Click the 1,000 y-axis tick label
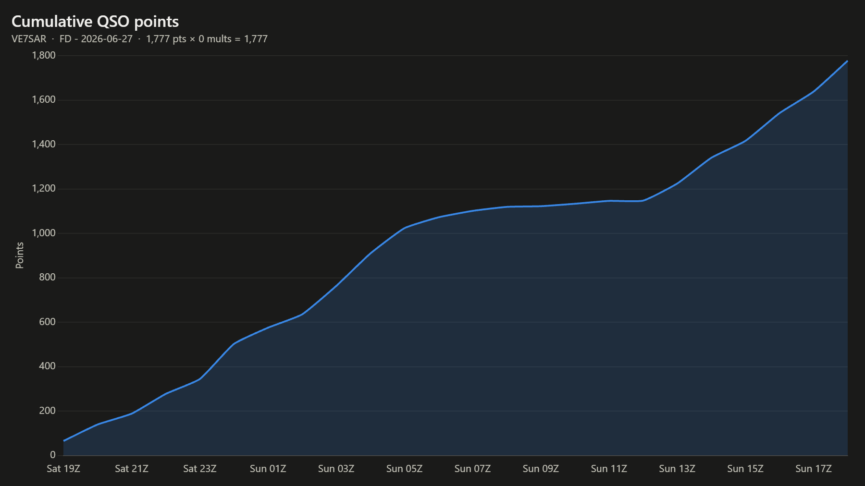The image size is (865, 486). tap(44, 233)
